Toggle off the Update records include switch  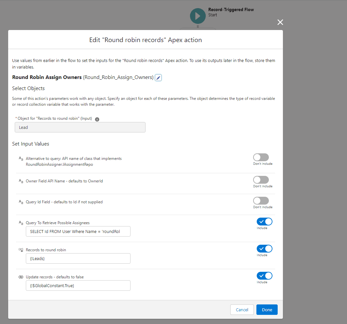pyautogui.click(x=265, y=276)
